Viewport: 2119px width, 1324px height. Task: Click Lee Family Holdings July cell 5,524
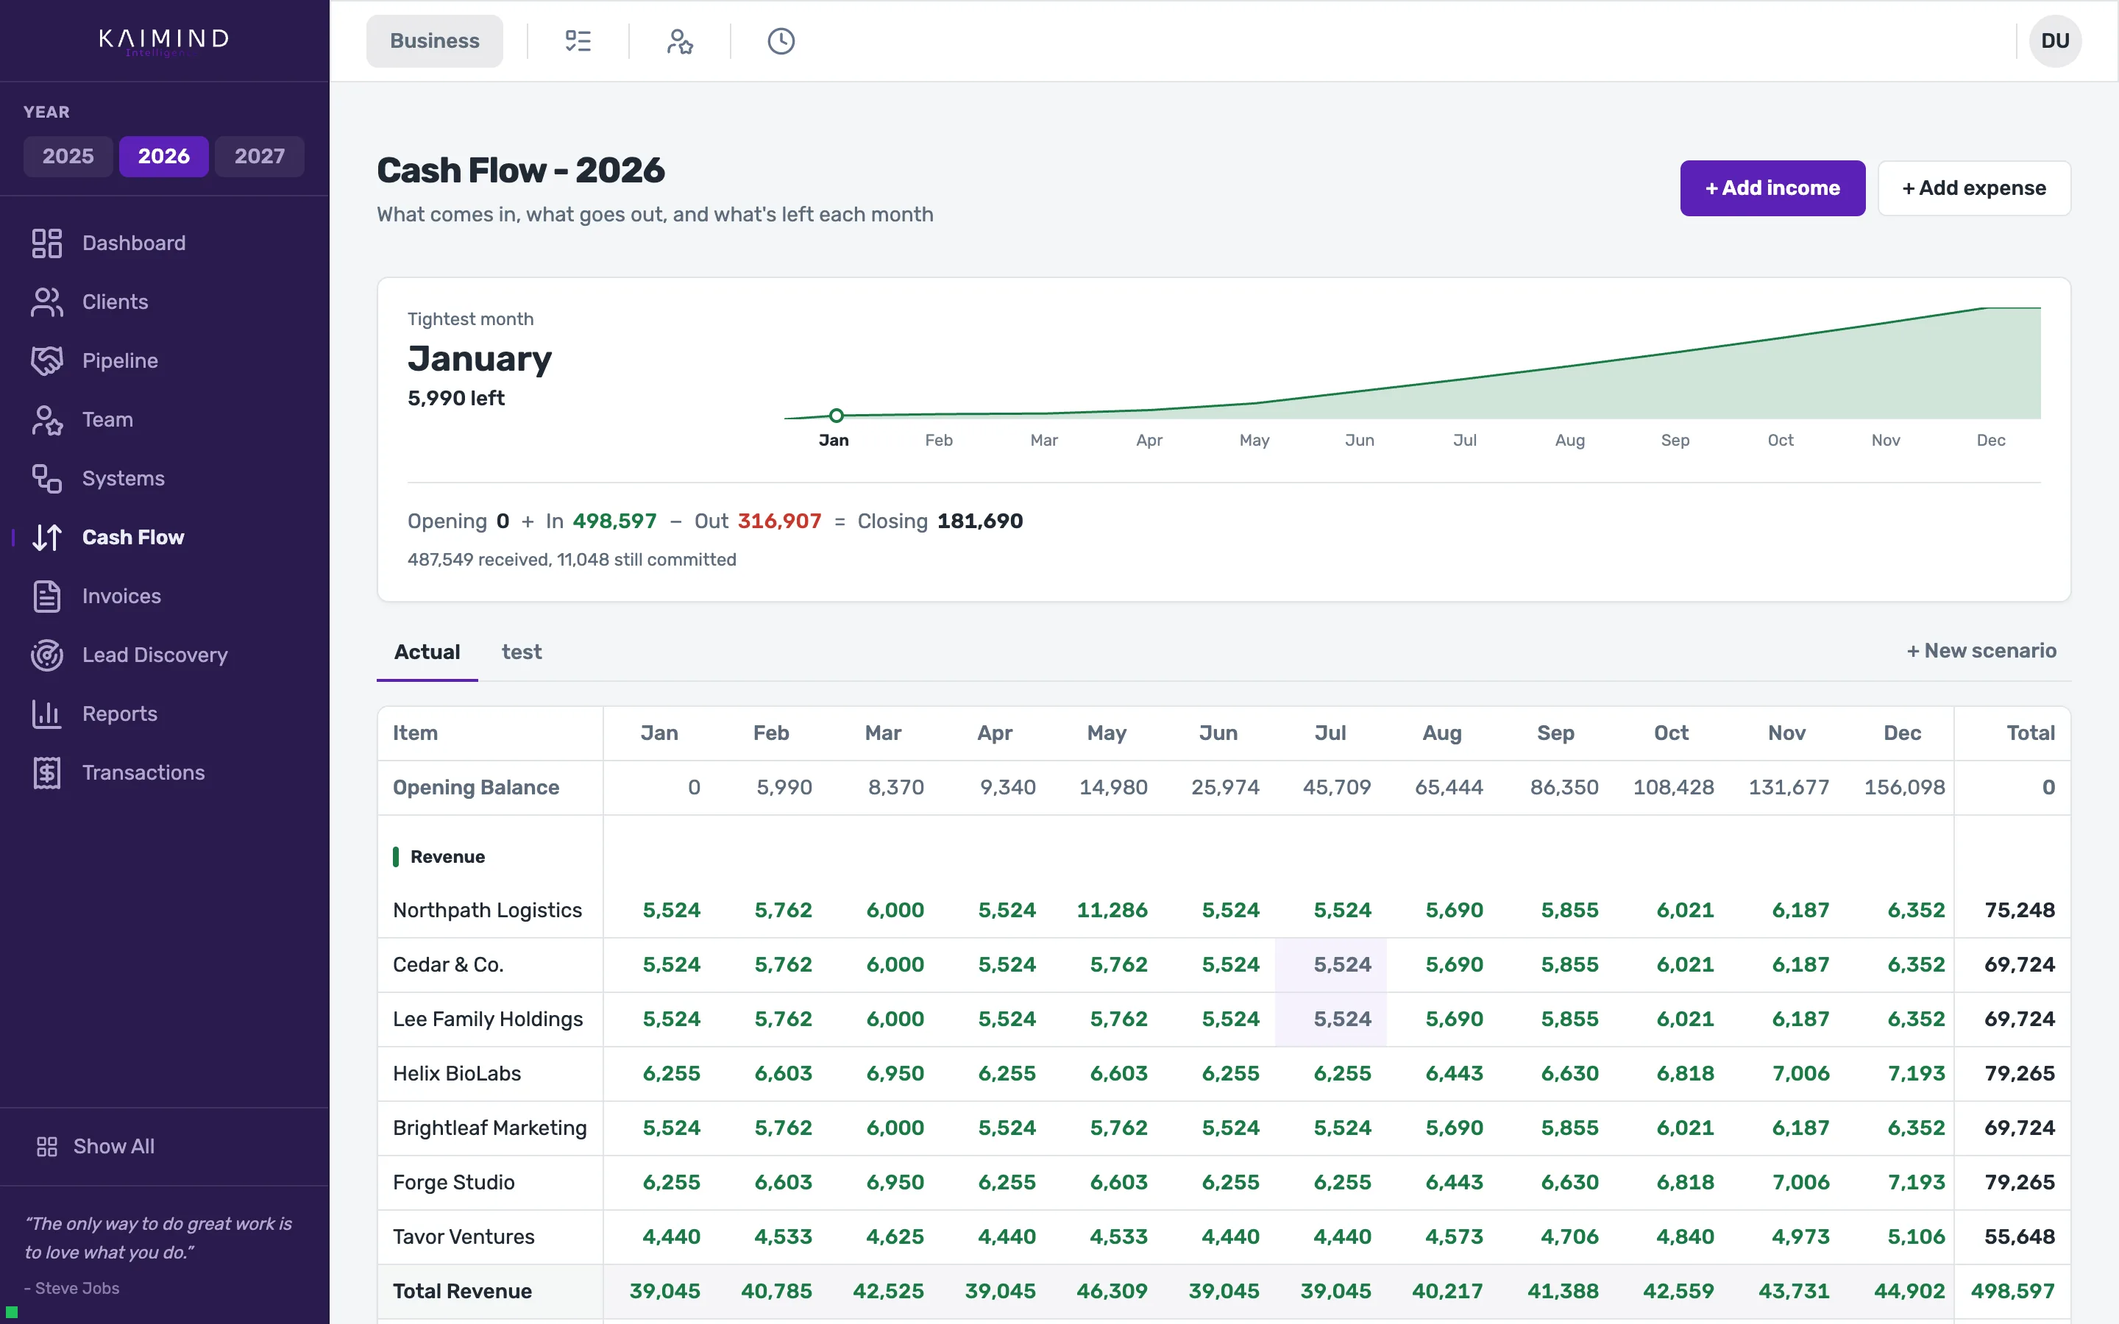point(1331,1019)
